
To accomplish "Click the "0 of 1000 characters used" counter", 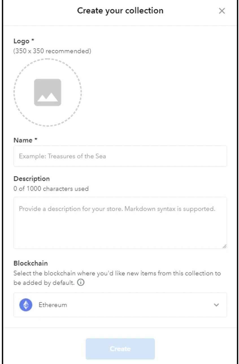I will 51,188.
